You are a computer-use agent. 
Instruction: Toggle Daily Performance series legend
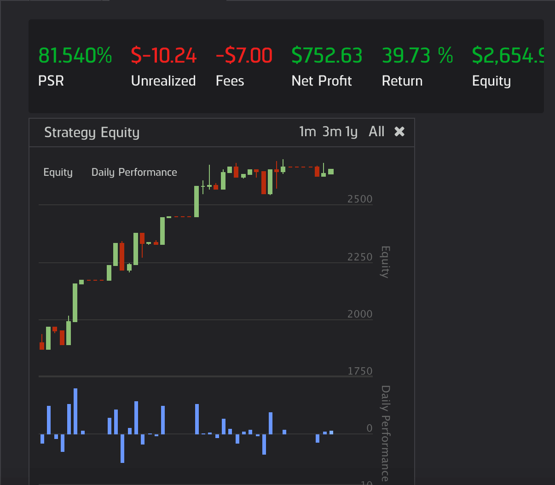[x=134, y=172]
